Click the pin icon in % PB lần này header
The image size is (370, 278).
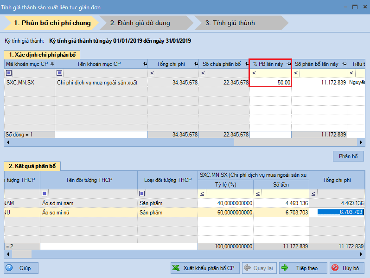(288, 64)
